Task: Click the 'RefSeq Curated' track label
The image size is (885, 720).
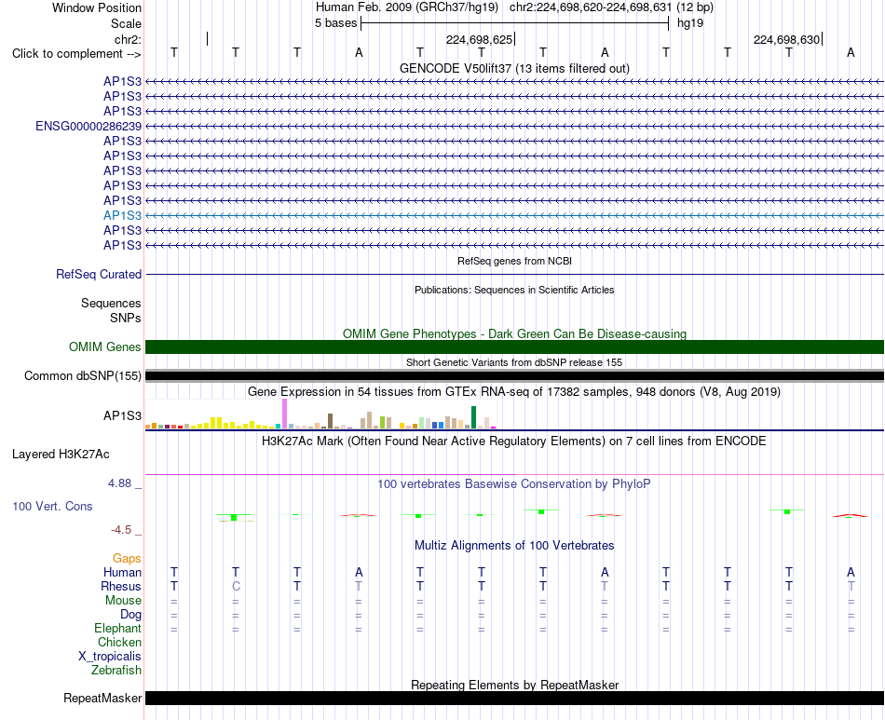Action: pos(99,274)
